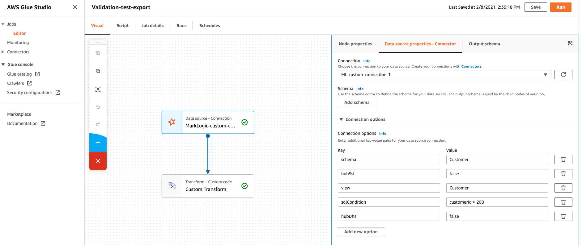Click the sqlCondition value input field
Viewport: 582px width, 245px height.
(497, 202)
